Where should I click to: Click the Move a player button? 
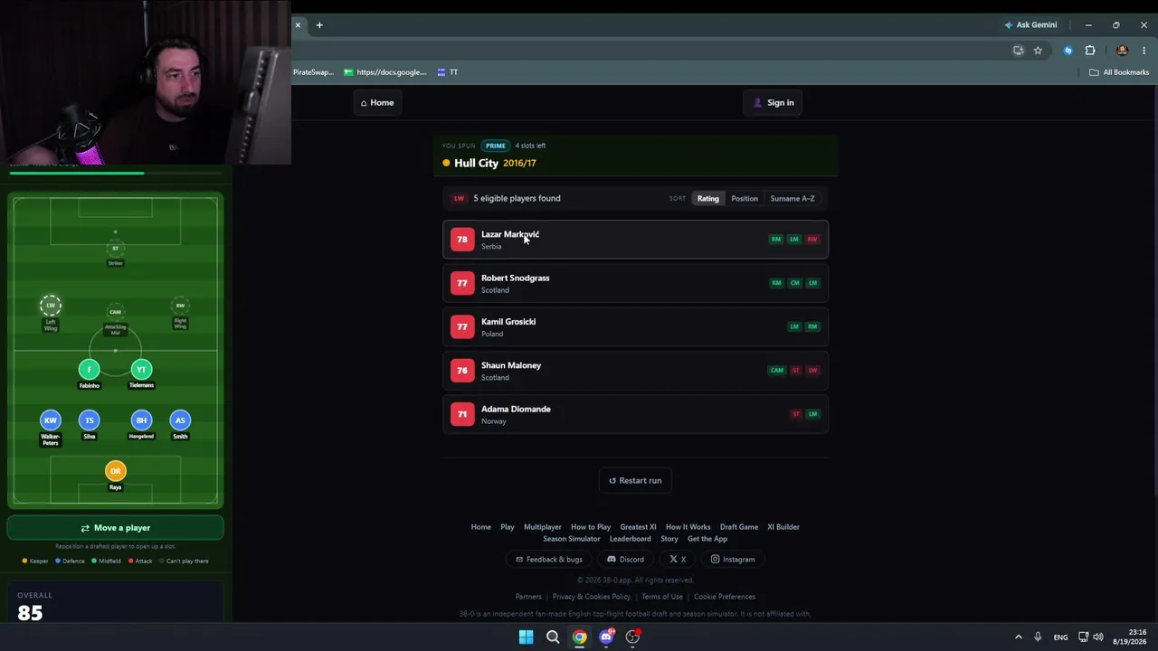click(x=115, y=528)
